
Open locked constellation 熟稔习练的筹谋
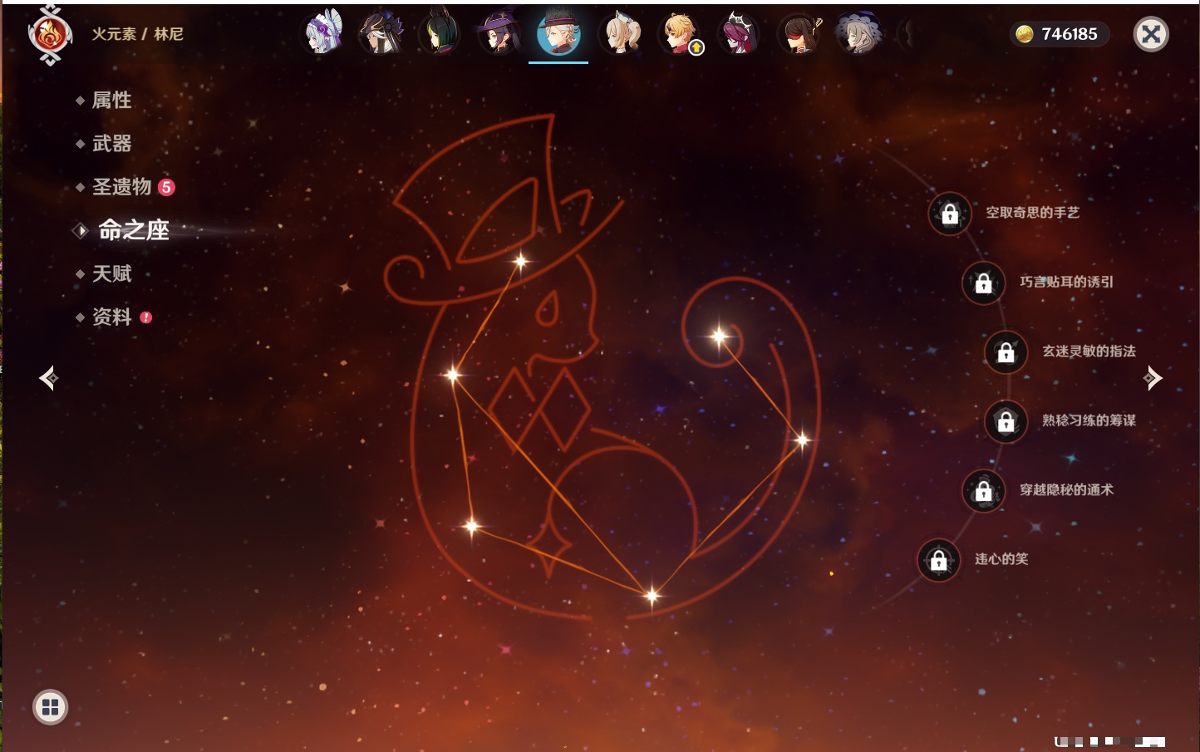click(1006, 421)
